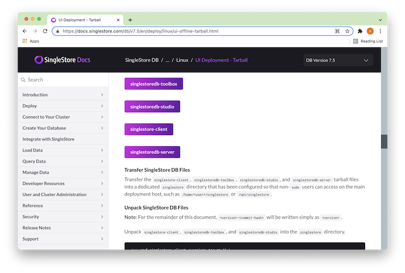The width and height of the screenshot is (405, 273).
Task: Click the singlestoredb-server button
Action: [x=153, y=152]
